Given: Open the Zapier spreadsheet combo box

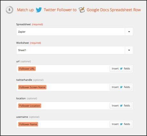Looking at the screenshot, I should coord(74,32).
